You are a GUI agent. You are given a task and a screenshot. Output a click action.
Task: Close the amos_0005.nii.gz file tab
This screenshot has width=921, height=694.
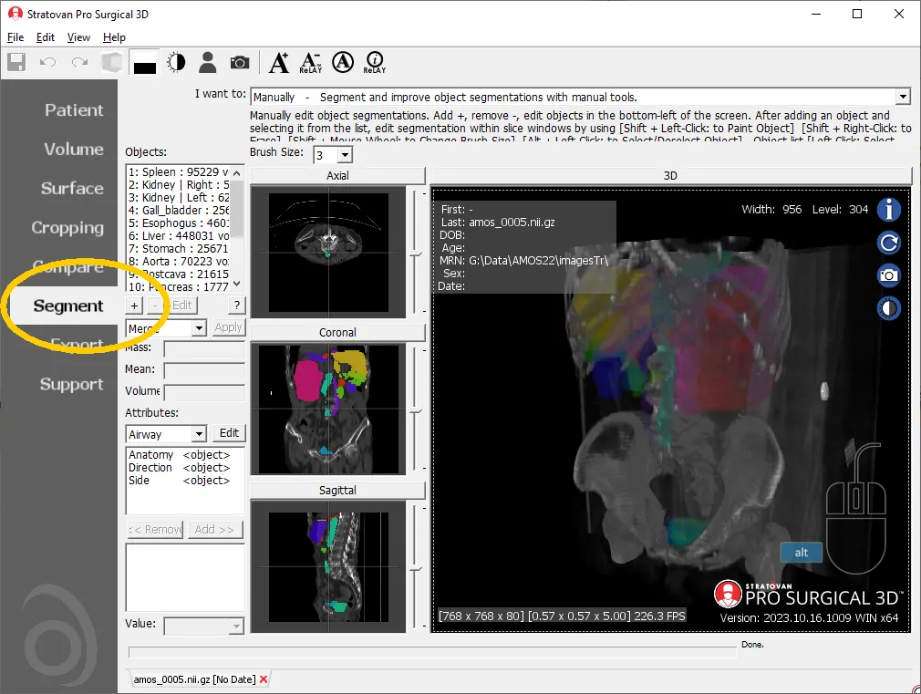[x=264, y=679]
